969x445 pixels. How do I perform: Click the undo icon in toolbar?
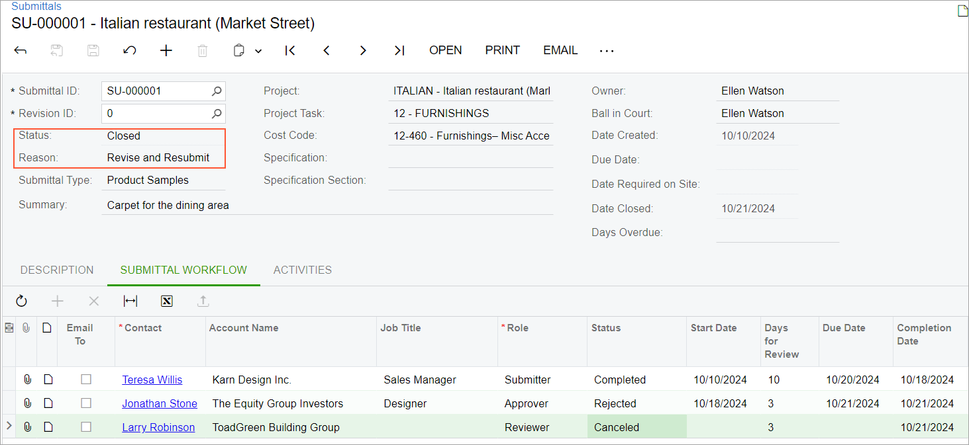coord(130,50)
